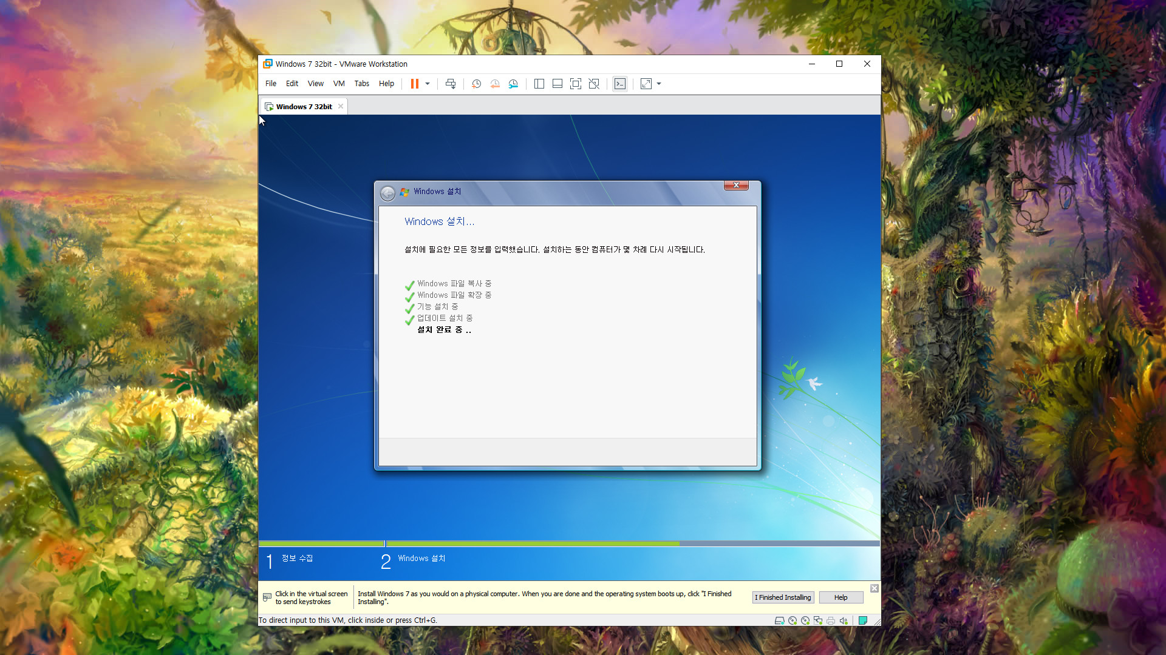Click the printer status icon
Image resolution: width=1166 pixels, height=655 pixels.
point(831,620)
